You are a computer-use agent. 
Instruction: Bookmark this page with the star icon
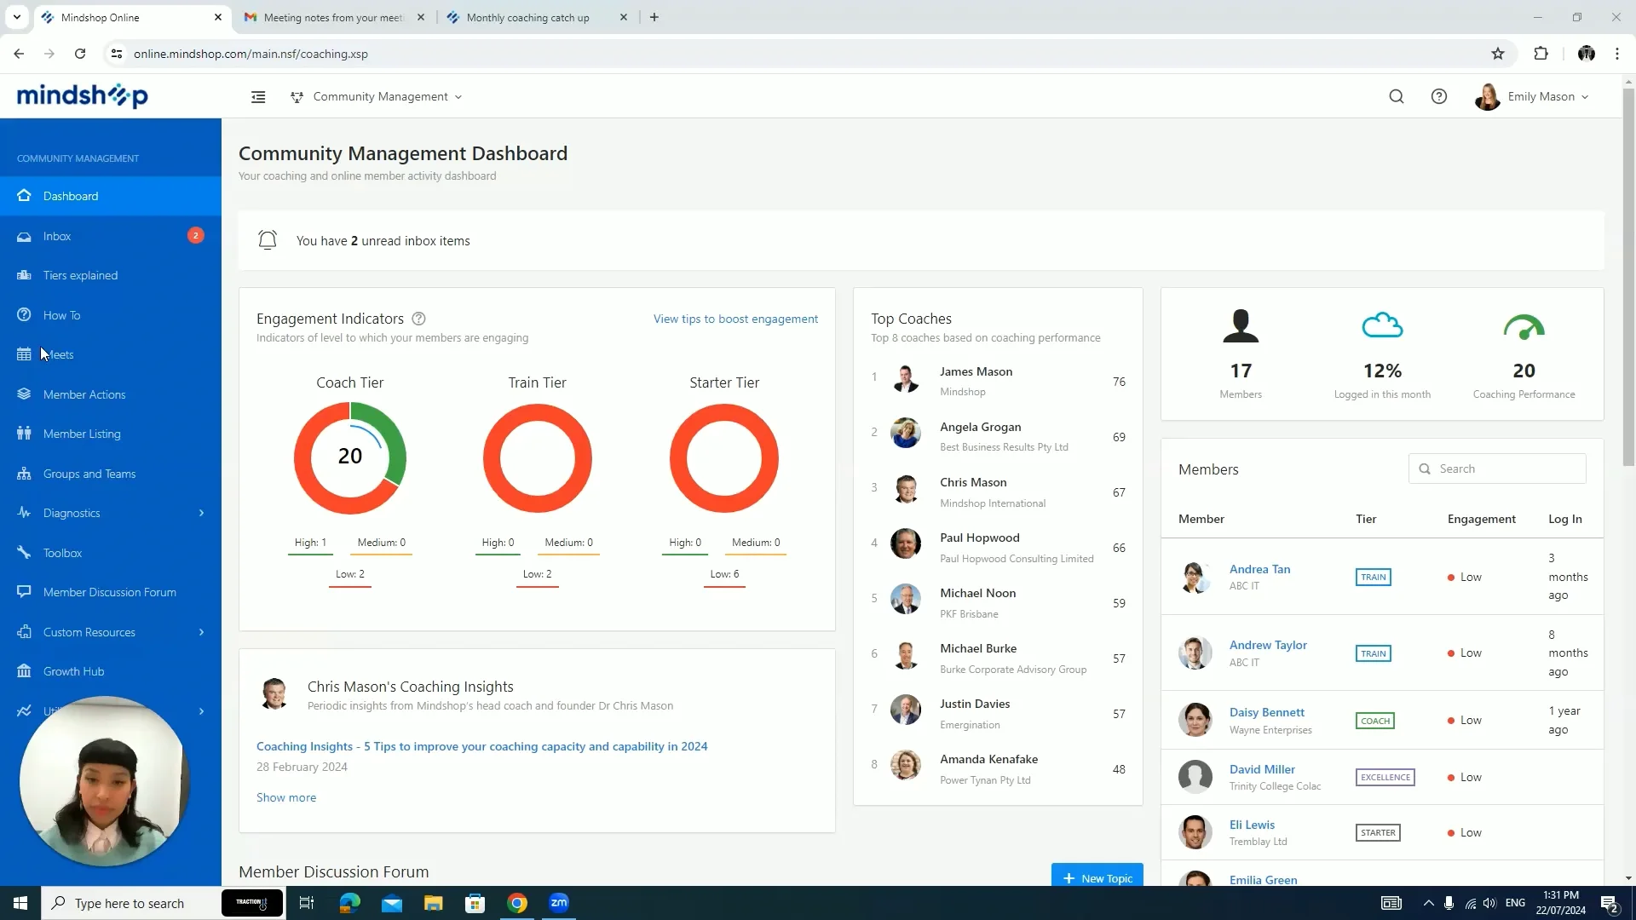pyautogui.click(x=1498, y=54)
